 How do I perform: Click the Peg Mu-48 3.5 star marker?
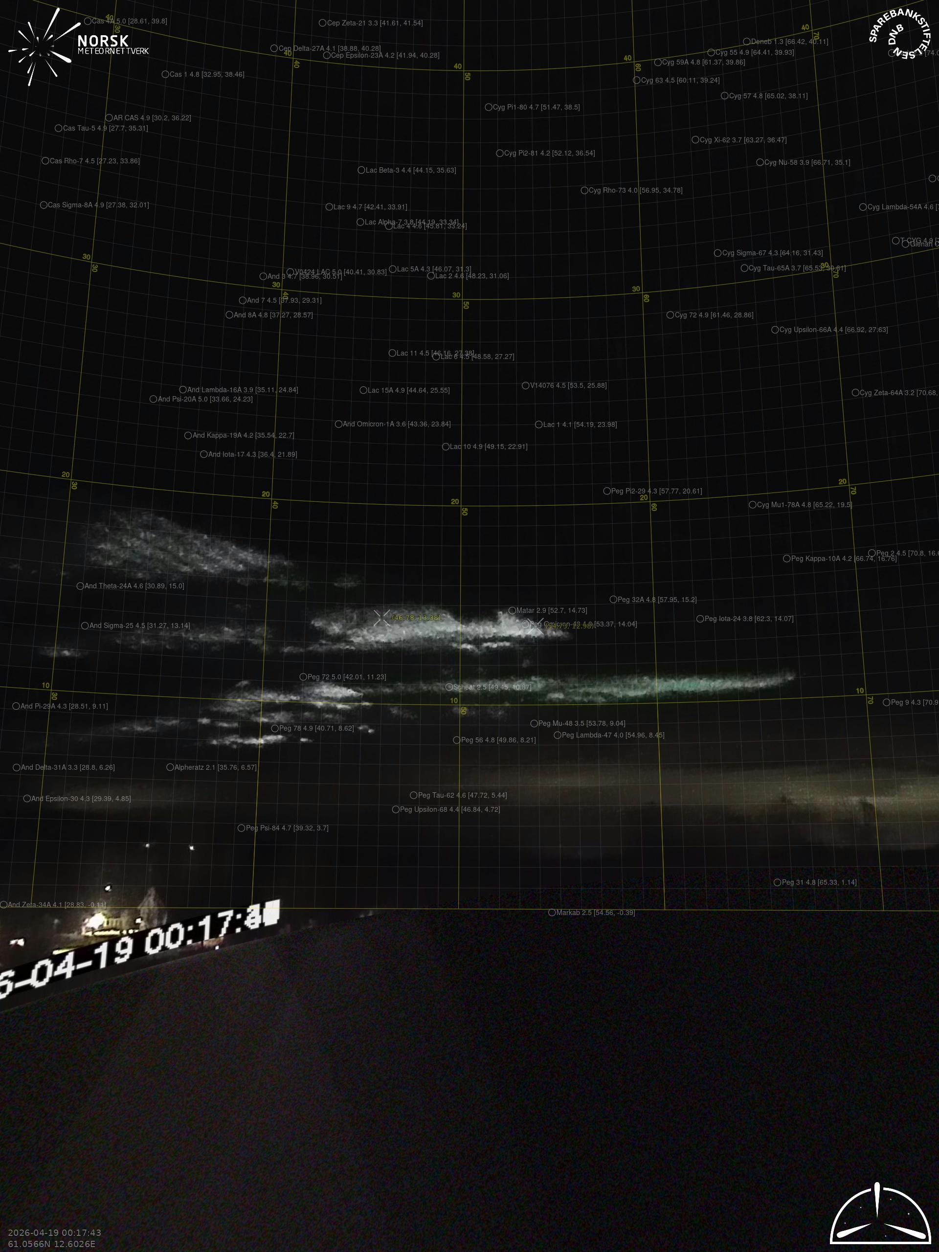point(534,723)
